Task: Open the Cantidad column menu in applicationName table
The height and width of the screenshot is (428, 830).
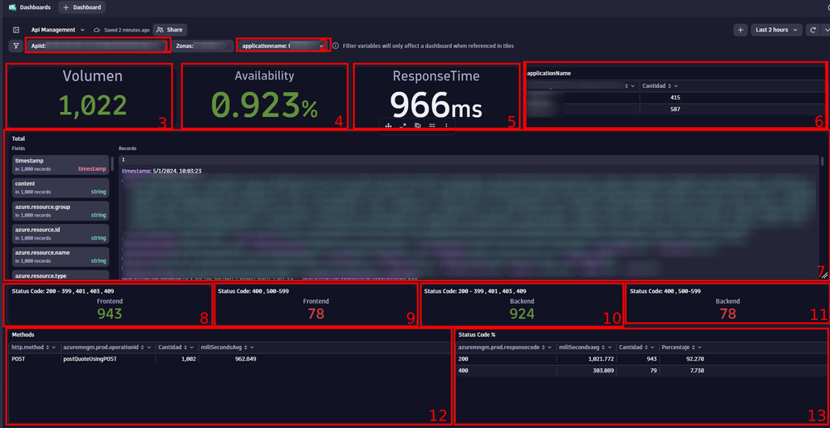Action: click(675, 85)
